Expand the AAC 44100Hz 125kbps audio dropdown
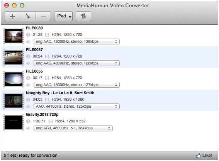219x161 pixels. point(76,107)
